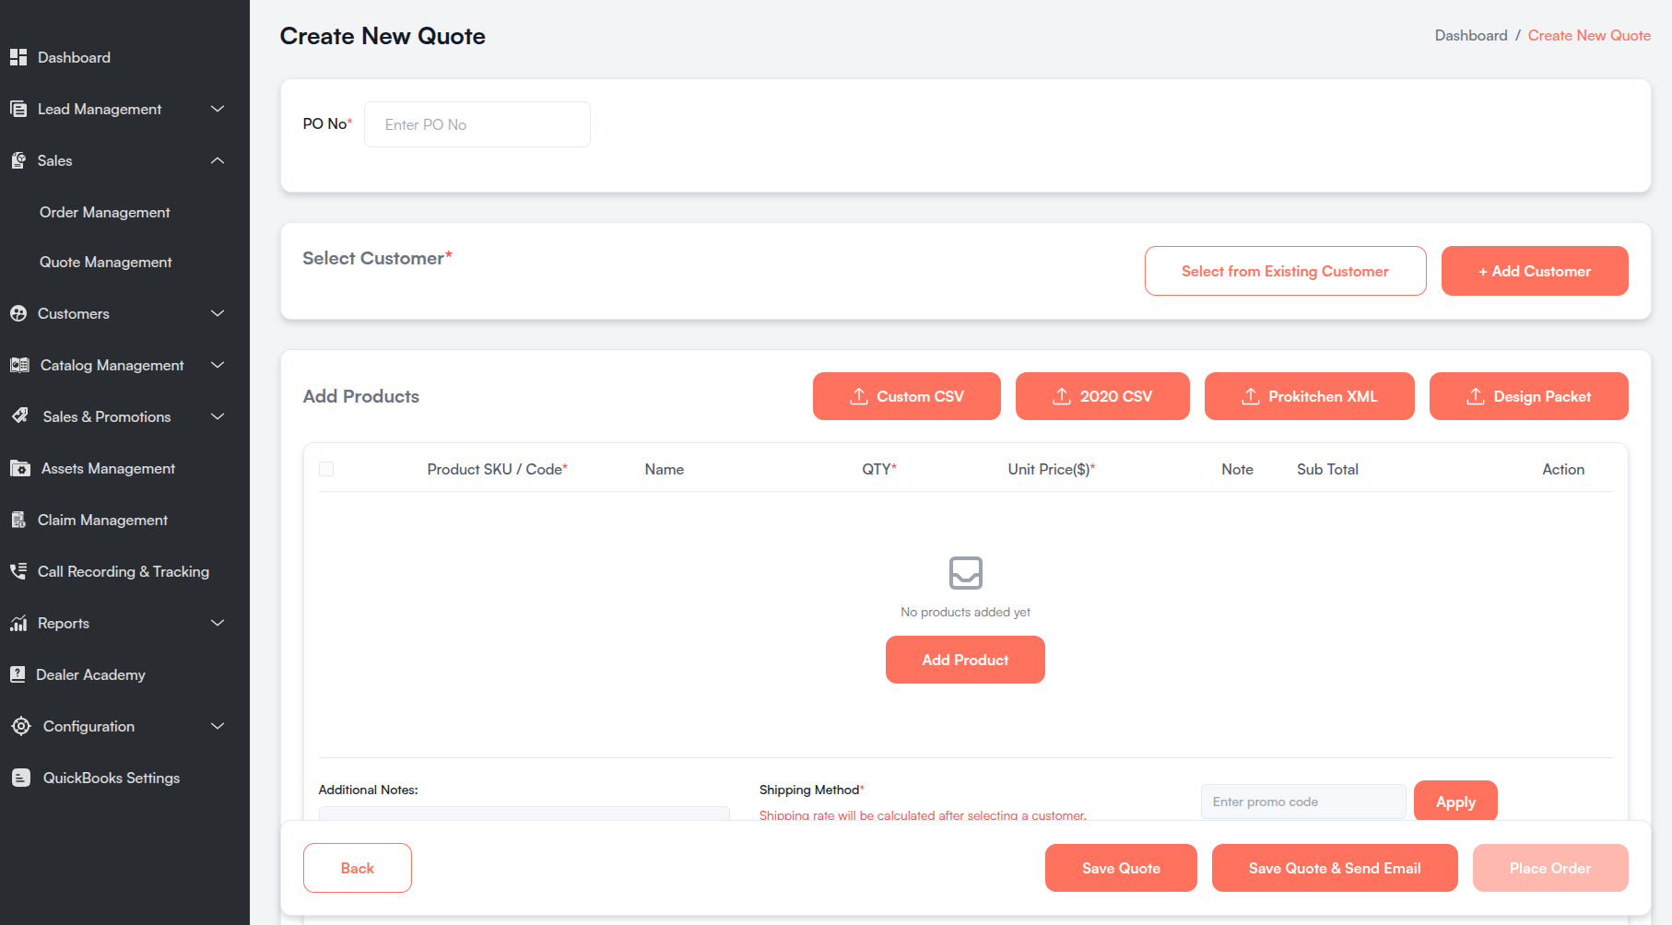Expand the Customers menu chevron
This screenshot has width=1672, height=925.
(218, 313)
